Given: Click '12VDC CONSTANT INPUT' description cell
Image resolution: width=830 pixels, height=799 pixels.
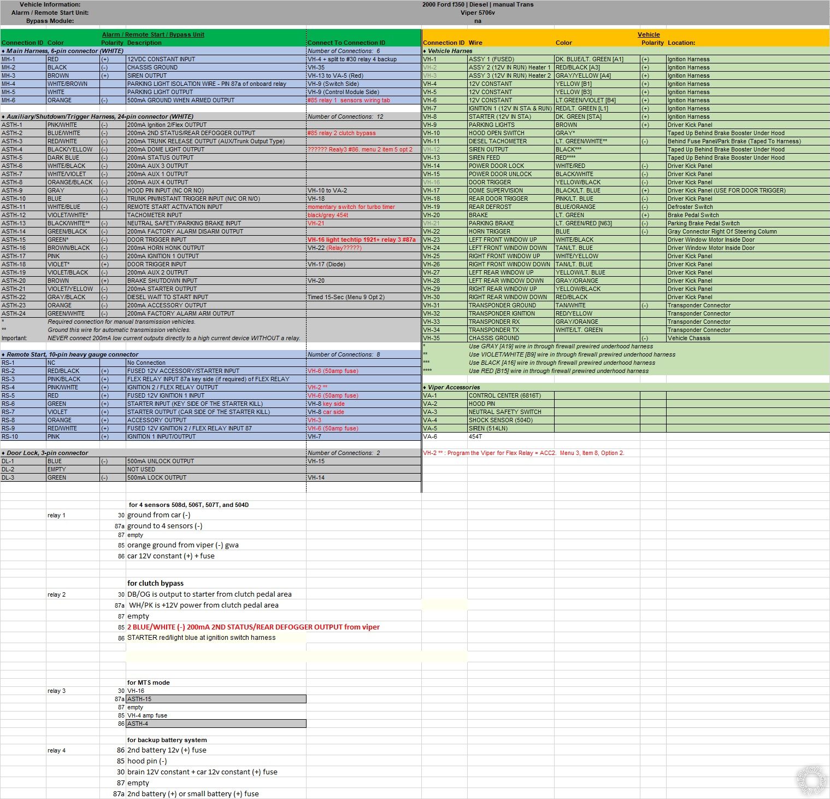Looking at the screenshot, I should pyautogui.click(x=216, y=59).
